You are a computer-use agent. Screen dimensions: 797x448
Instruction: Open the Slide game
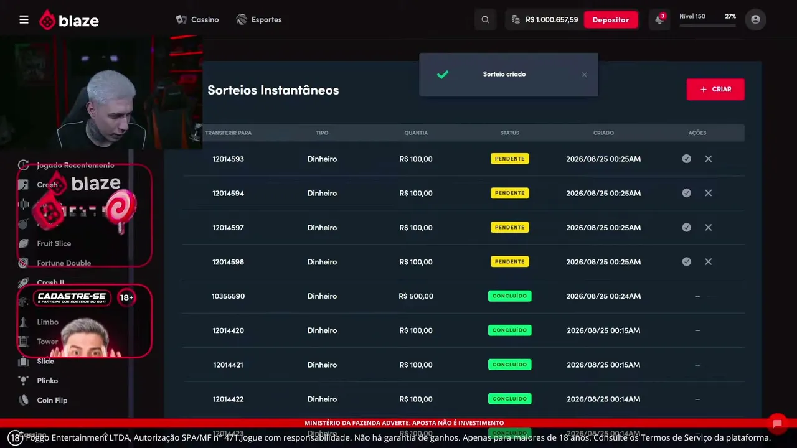[45, 361]
